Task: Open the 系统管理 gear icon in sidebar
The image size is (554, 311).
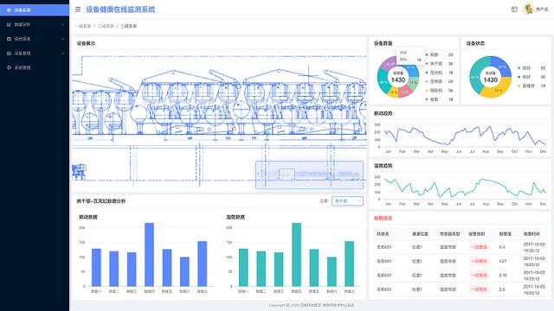Action: click(10, 67)
